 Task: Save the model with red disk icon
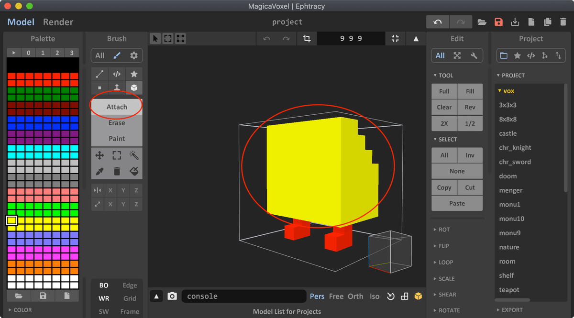pos(498,22)
